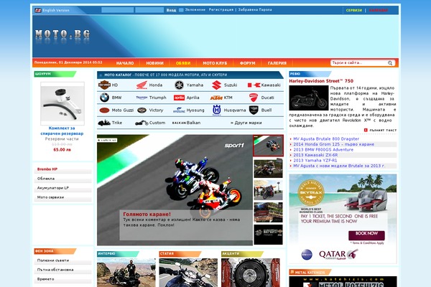Open Комплект за спирачен резервоар link

[62, 131]
